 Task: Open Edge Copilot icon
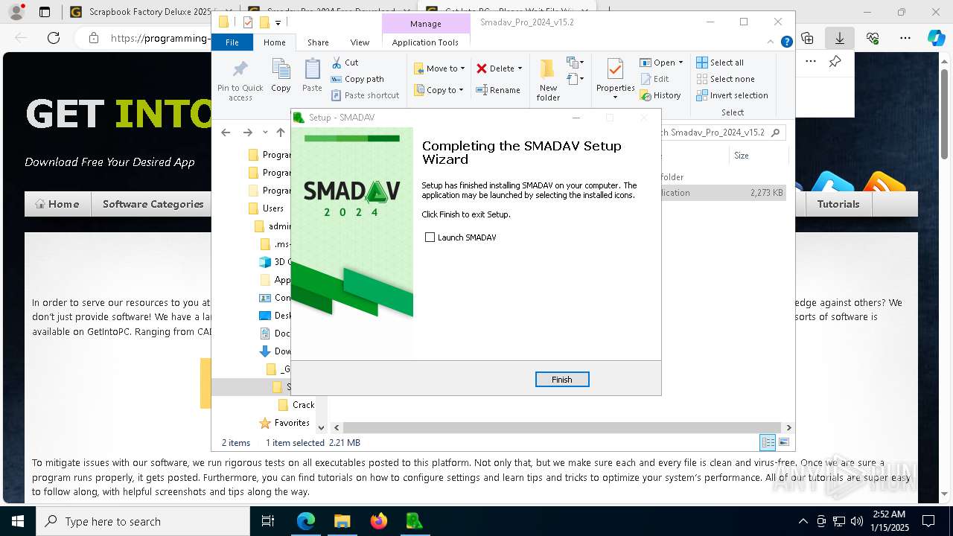(x=936, y=38)
